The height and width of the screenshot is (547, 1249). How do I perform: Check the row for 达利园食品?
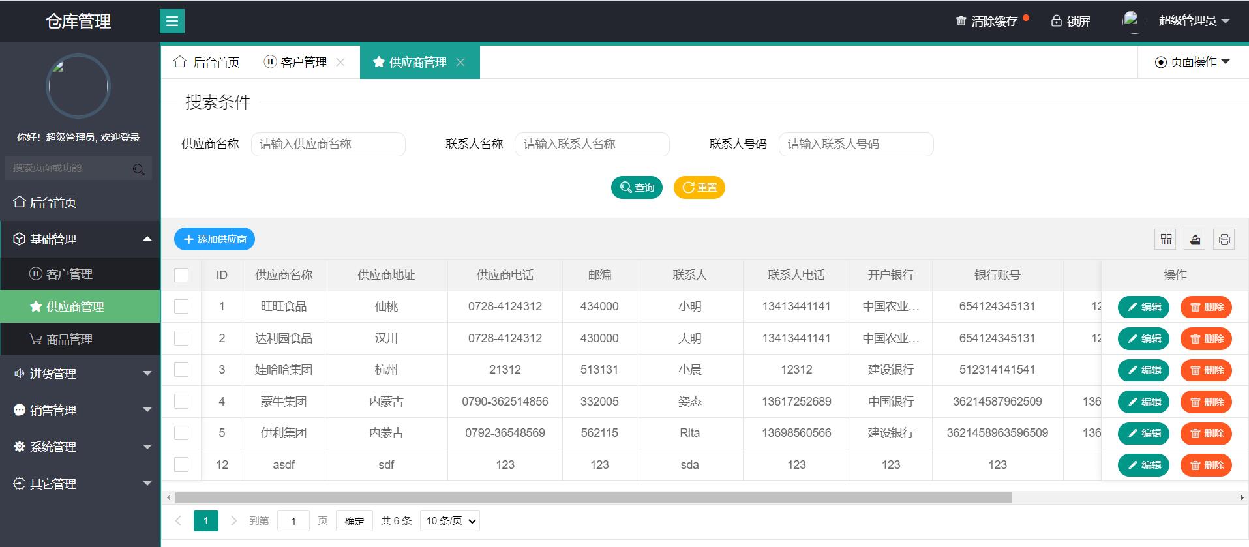(x=181, y=338)
